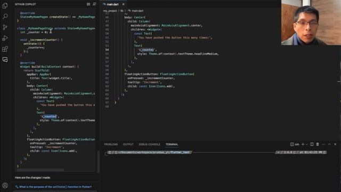The image size is (341, 192).
Task: Open the terminal panel more actions menu
Action: pos(323,145)
